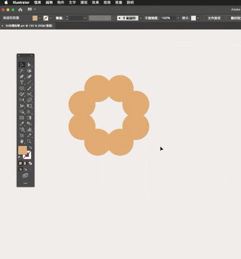
Task: Click the 文件設定 button
Action: pos(214,18)
